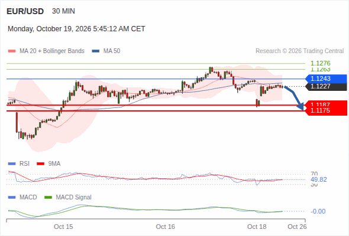Click the black 1.1227 current price tag
The width and height of the screenshot is (349, 236).
pyautogui.click(x=326, y=87)
